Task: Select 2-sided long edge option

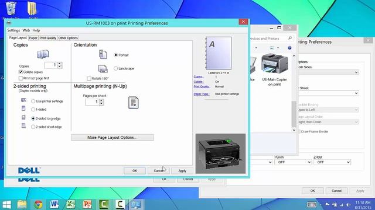Action: [x=33, y=118]
